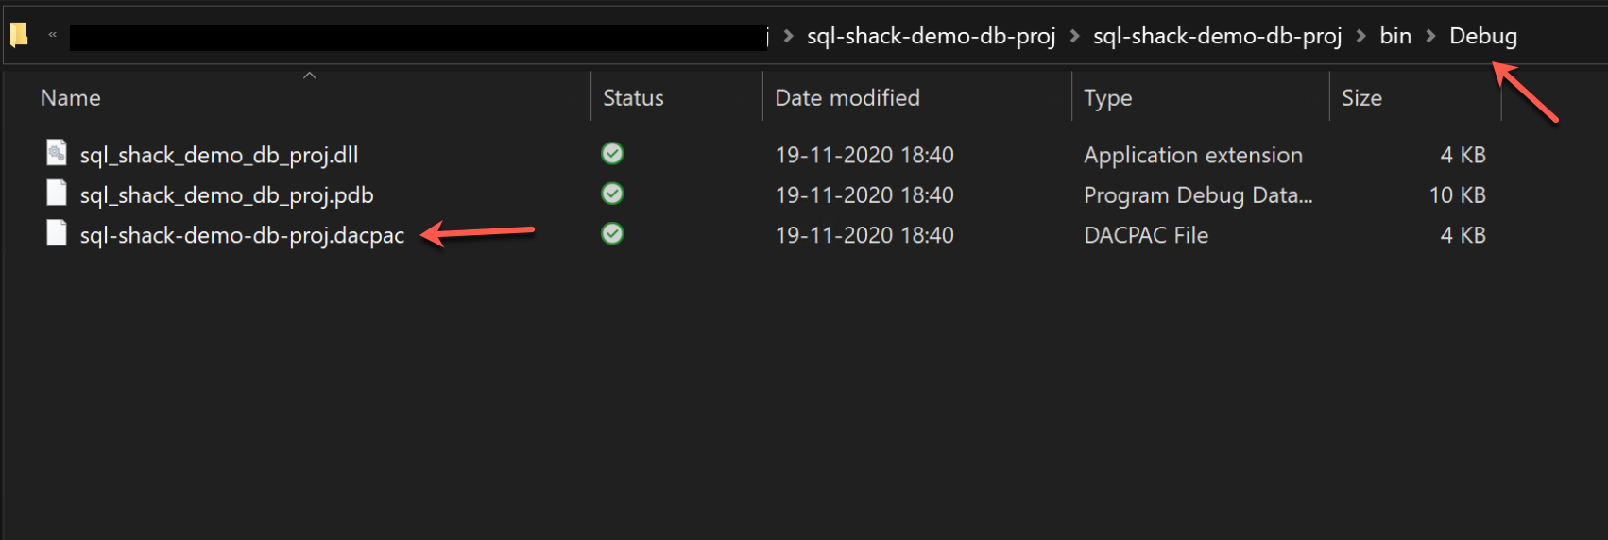Sort by the Type column header
Image resolution: width=1608 pixels, height=540 pixels.
pyautogui.click(x=1108, y=98)
